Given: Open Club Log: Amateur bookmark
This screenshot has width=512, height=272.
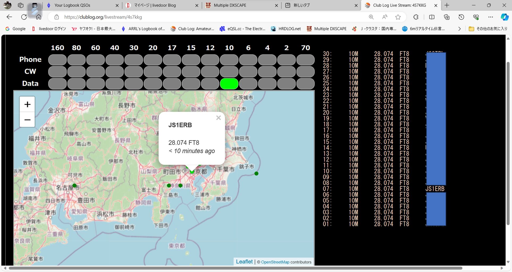Looking at the screenshot, I should pyautogui.click(x=192, y=29).
